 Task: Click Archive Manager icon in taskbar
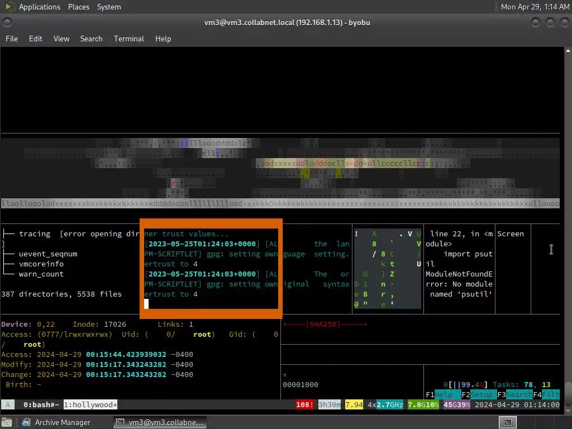coord(26,422)
